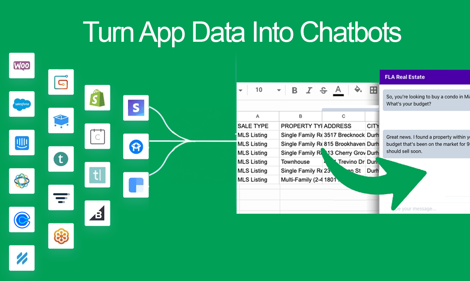Open the fill color paint bucket
The image size is (470, 281).
coord(358,89)
